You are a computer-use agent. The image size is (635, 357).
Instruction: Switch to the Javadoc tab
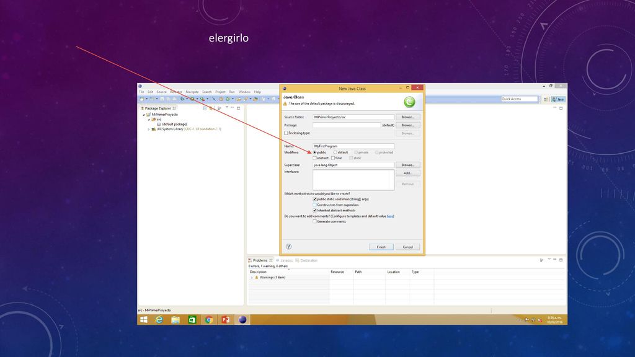(x=285, y=260)
